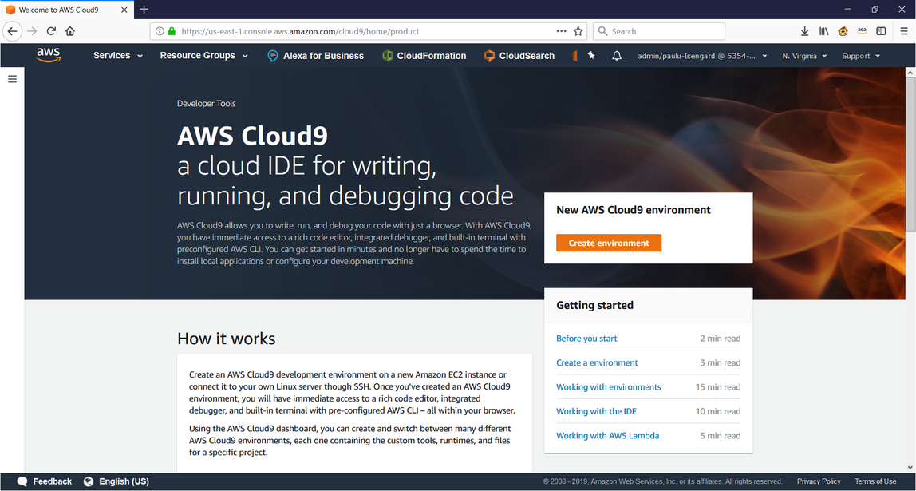Reload the Cloud9 page
Screen dimensions: 916x491
[51, 31]
